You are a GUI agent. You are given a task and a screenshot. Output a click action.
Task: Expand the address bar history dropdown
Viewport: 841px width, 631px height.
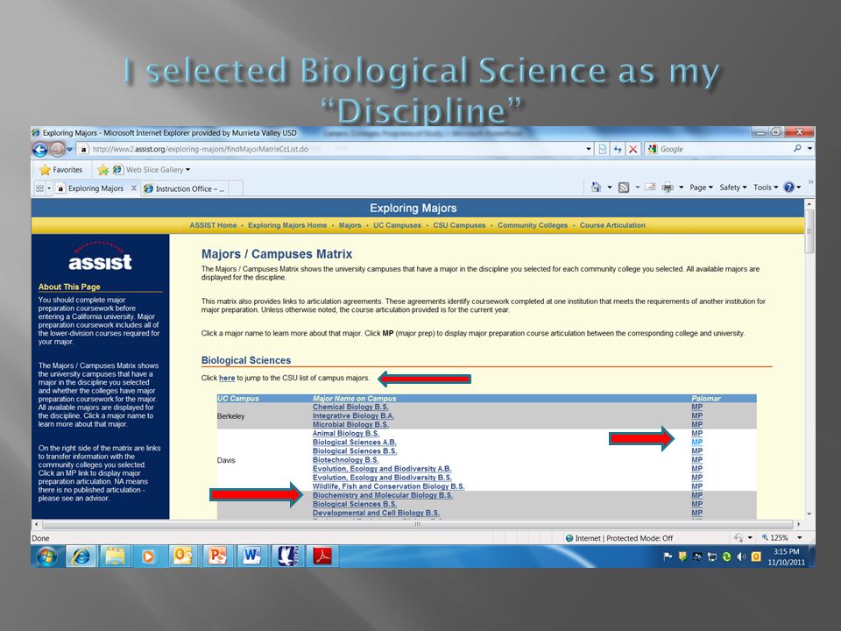point(589,149)
